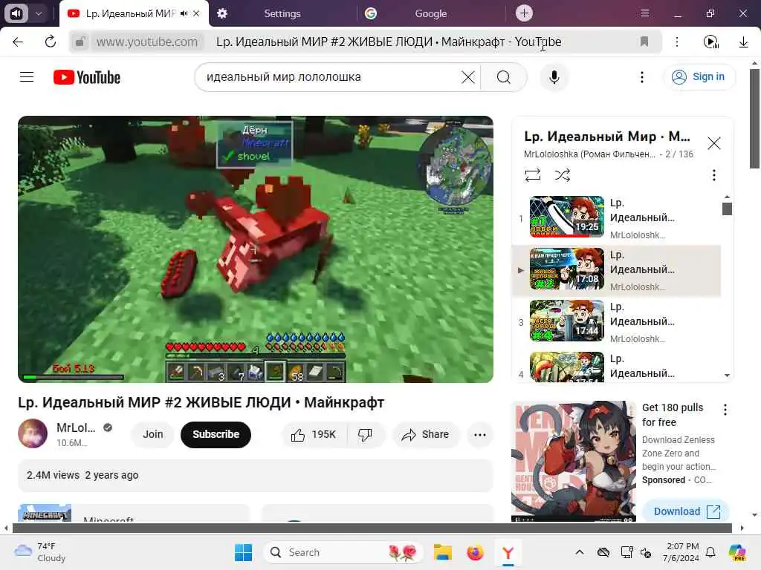The width and height of the screenshot is (761, 570).
Task: Expand the description box with 2.4M views
Action: [256, 476]
